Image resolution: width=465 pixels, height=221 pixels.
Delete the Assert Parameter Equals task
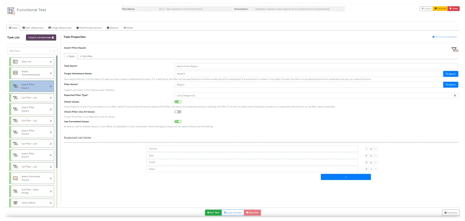coord(51,178)
